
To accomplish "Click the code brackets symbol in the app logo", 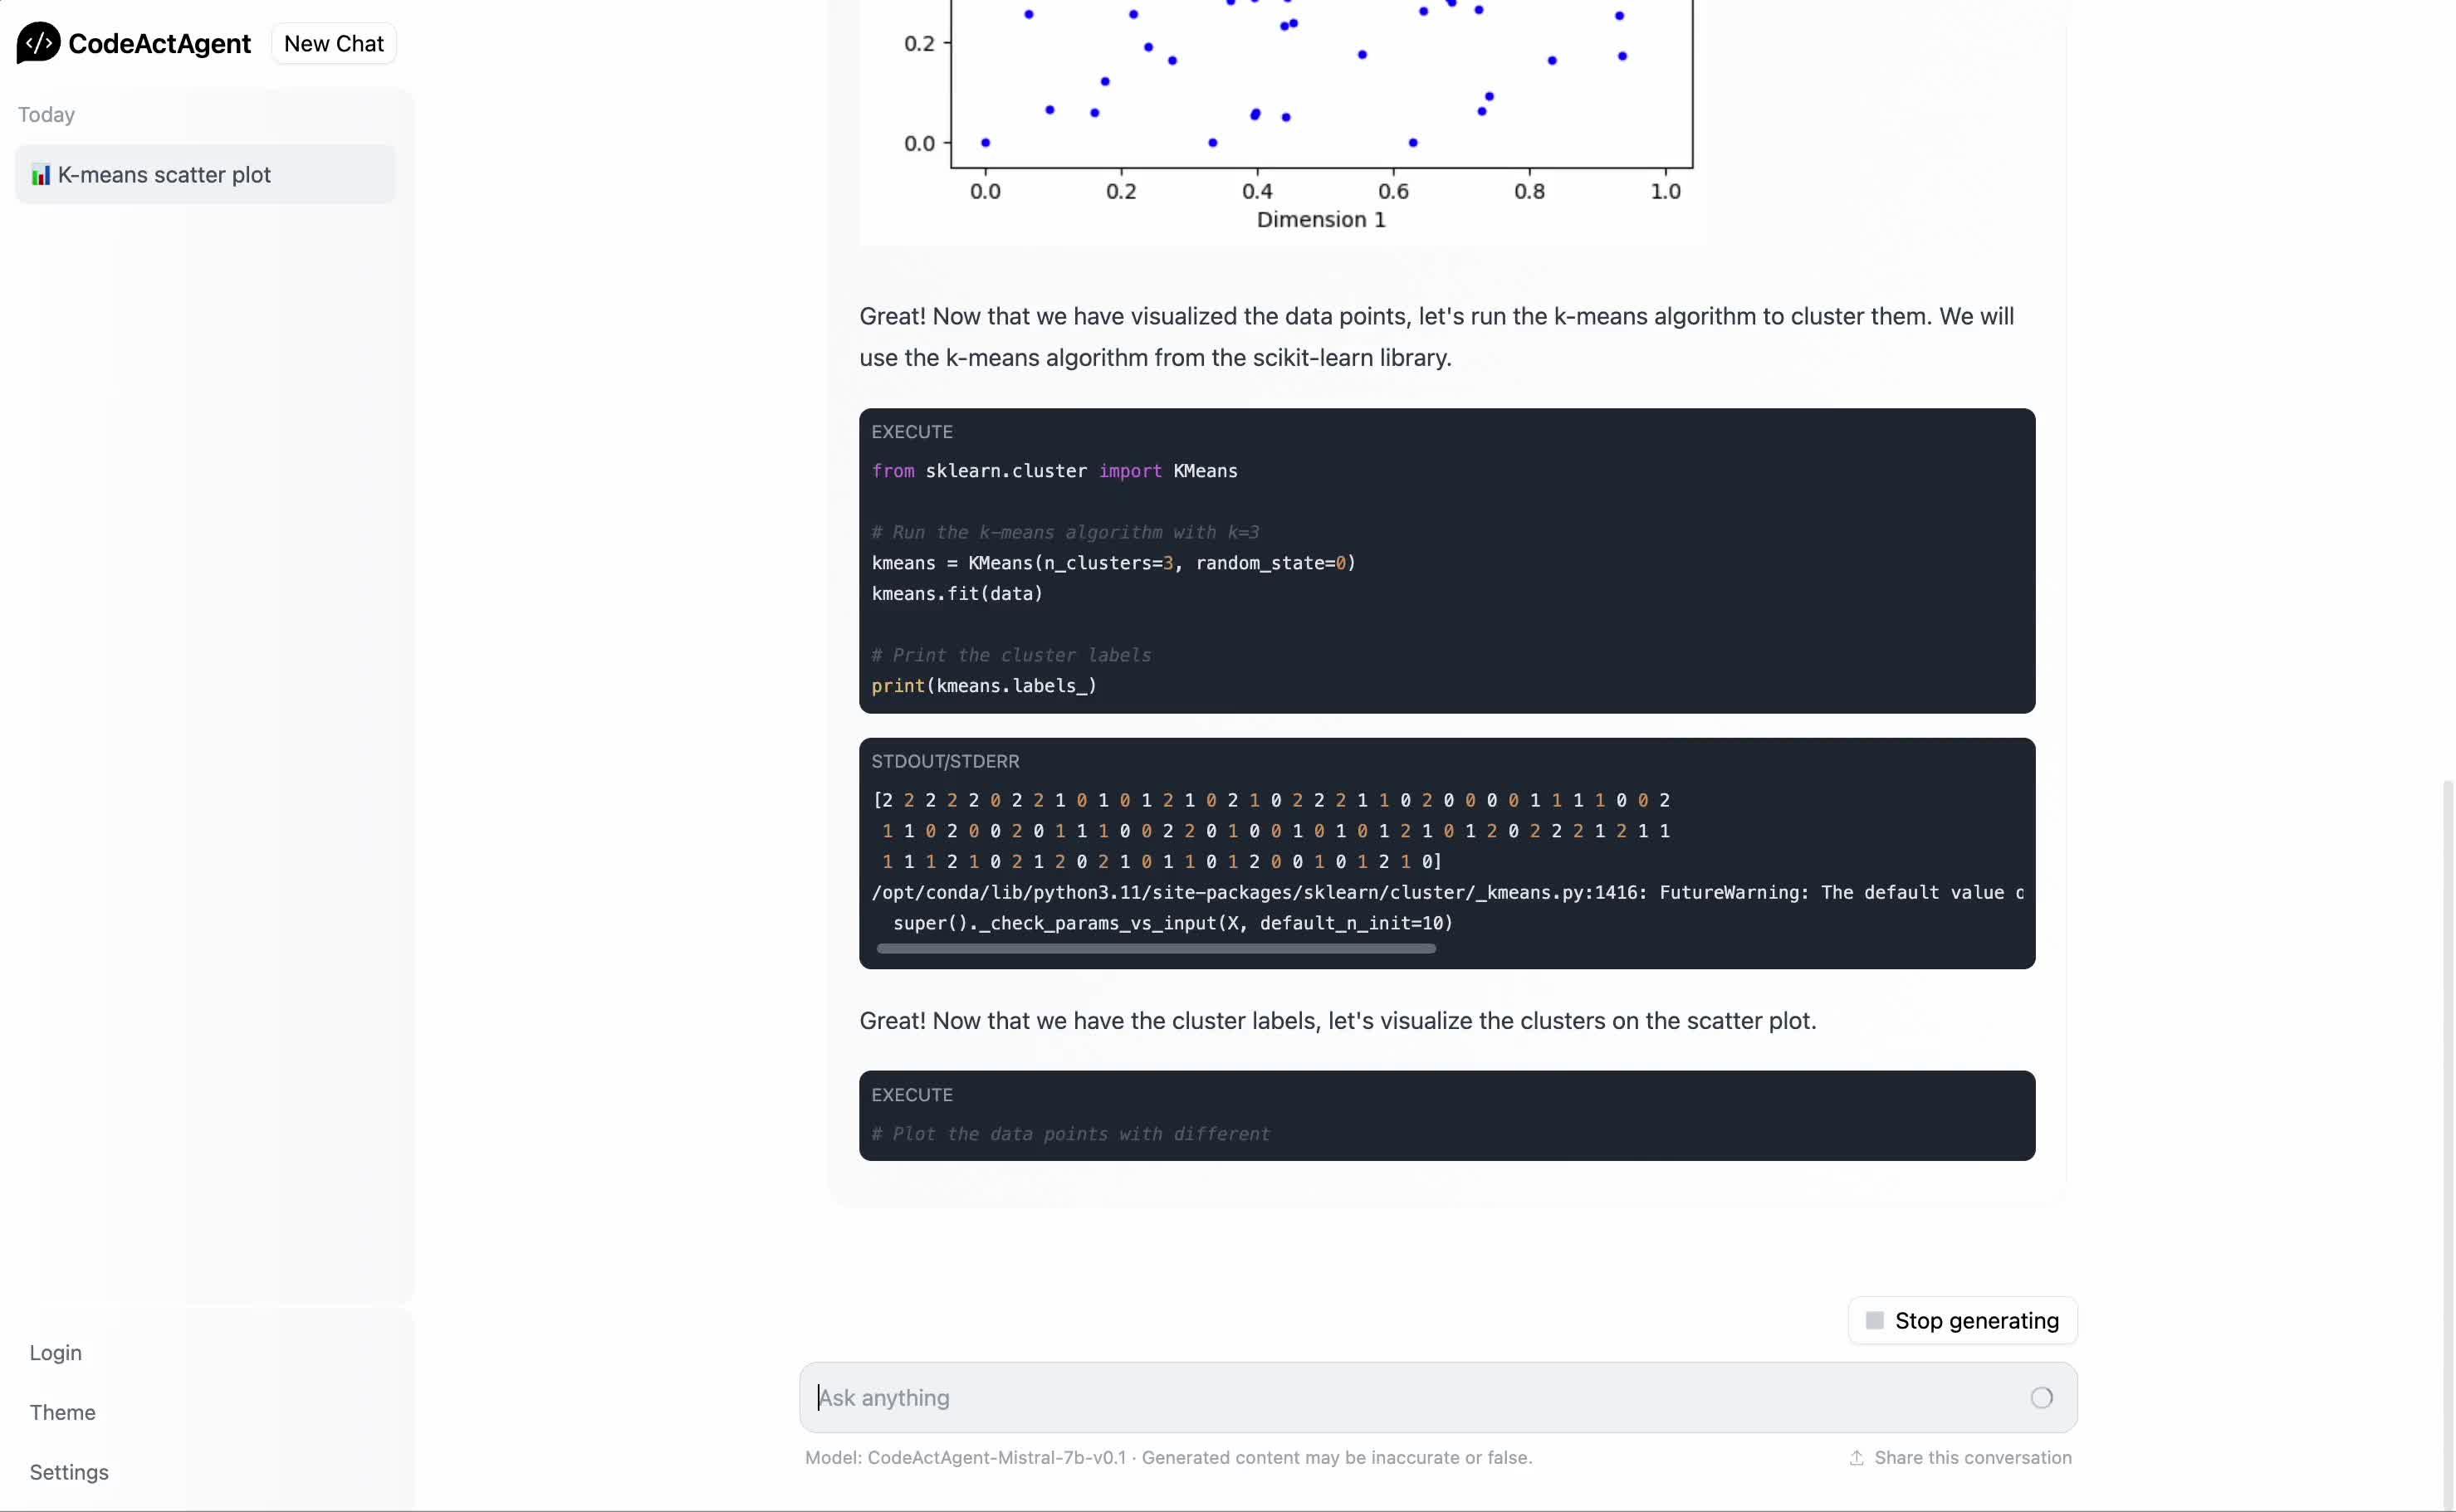I will click(39, 43).
